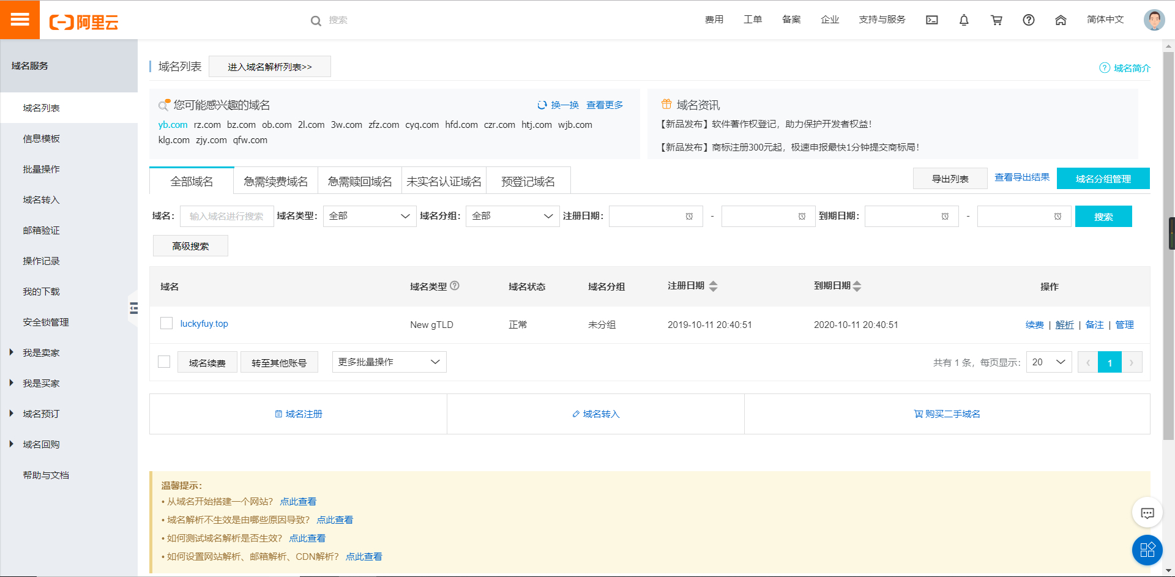Image resolution: width=1175 pixels, height=577 pixels.
Task: Click 域名分组管理 button
Action: (1103, 179)
